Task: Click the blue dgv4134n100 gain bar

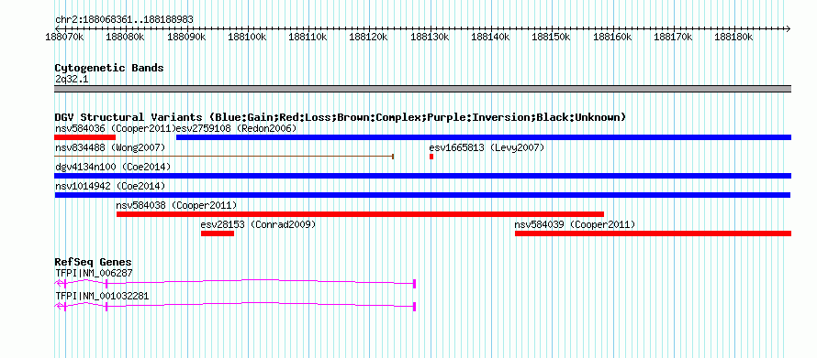Action: [423, 176]
